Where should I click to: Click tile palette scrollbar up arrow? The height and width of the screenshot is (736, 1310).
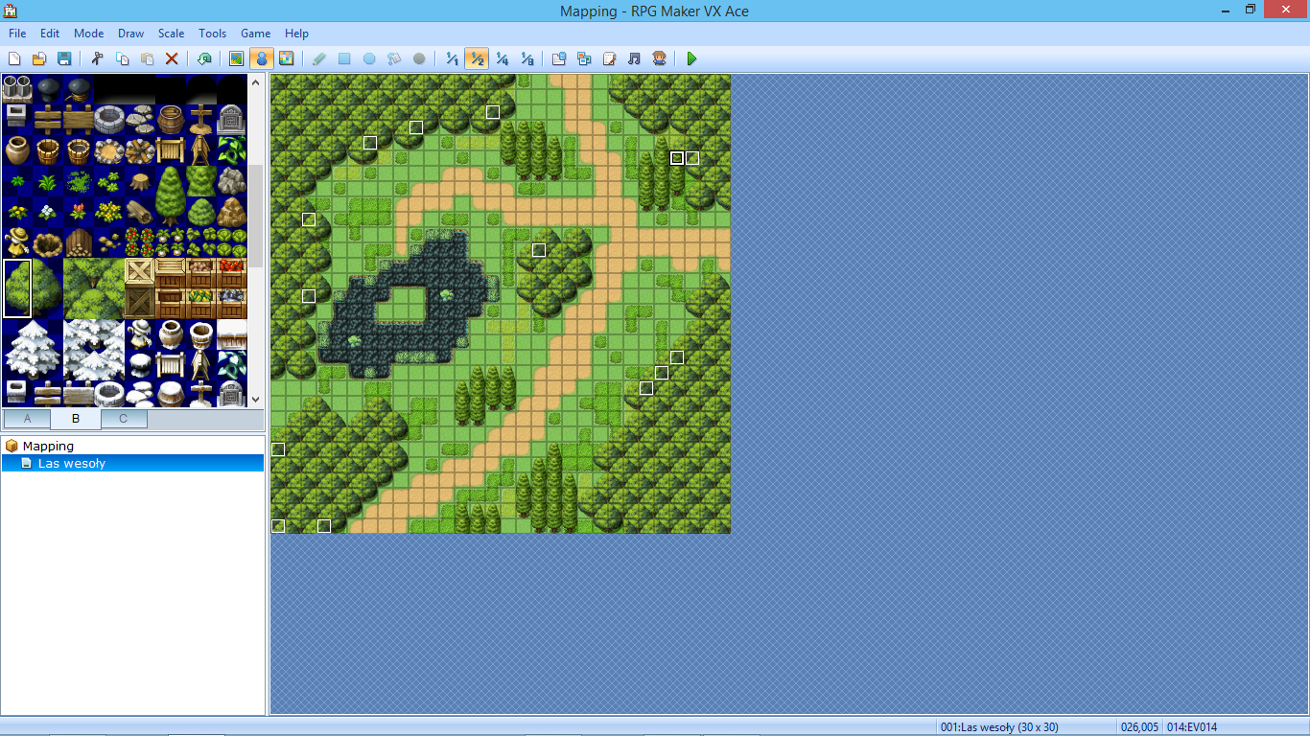coord(255,82)
